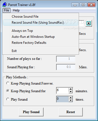Viewport: 98px width, 121px height.
Task: Select Keep Playing Sound for minutes radio button
Action: 8,91
